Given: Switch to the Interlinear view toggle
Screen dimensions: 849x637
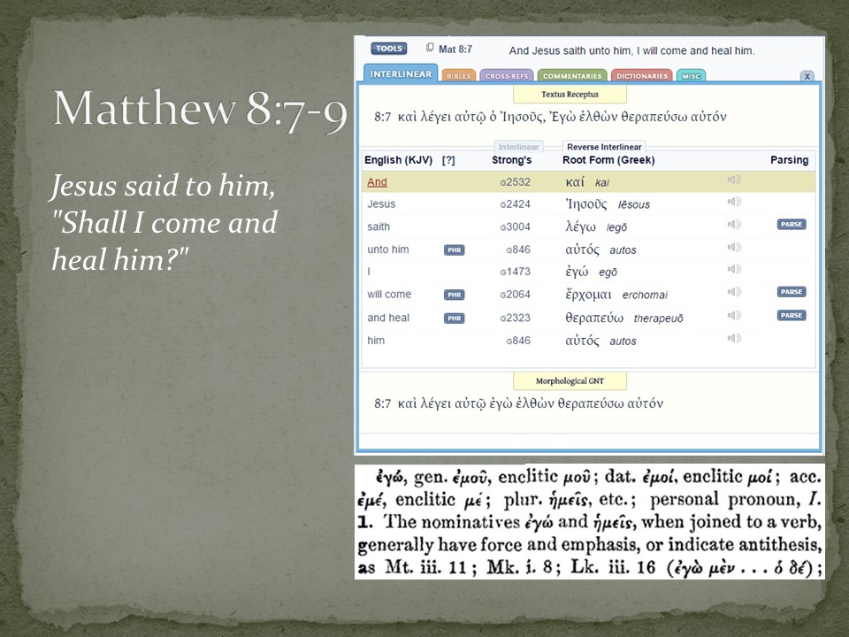Looking at the screenshot, I should tap(518, 147).
